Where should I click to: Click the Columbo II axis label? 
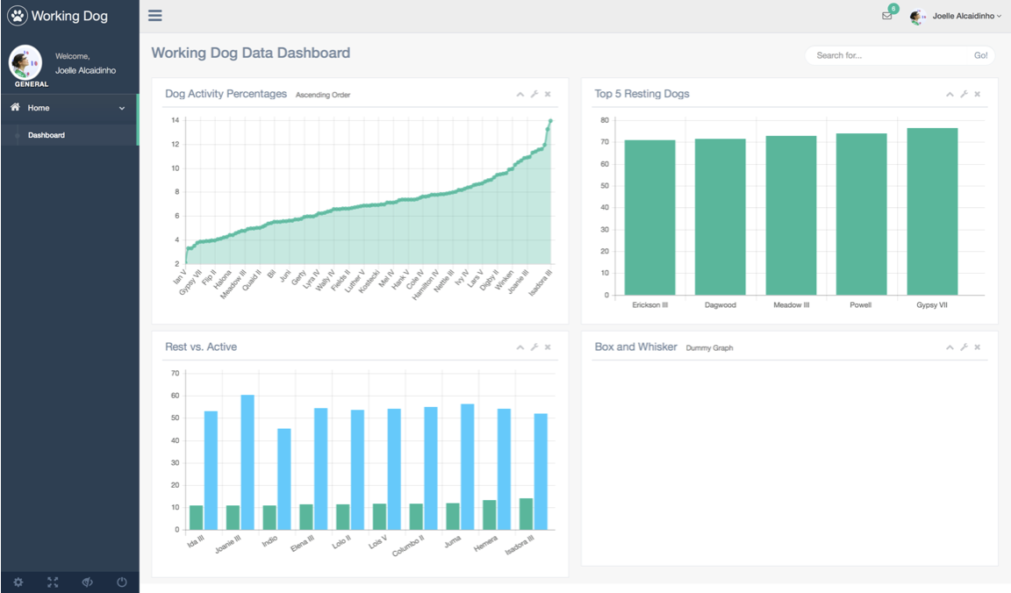pyautogui.click(x=408, y=546)
